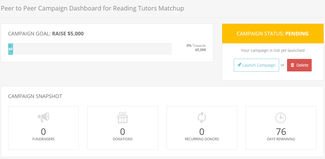Click the $0 progress bar marker
Image resolution: width=325 pixels, height=159 pixels.
click(x=10, y=49)
